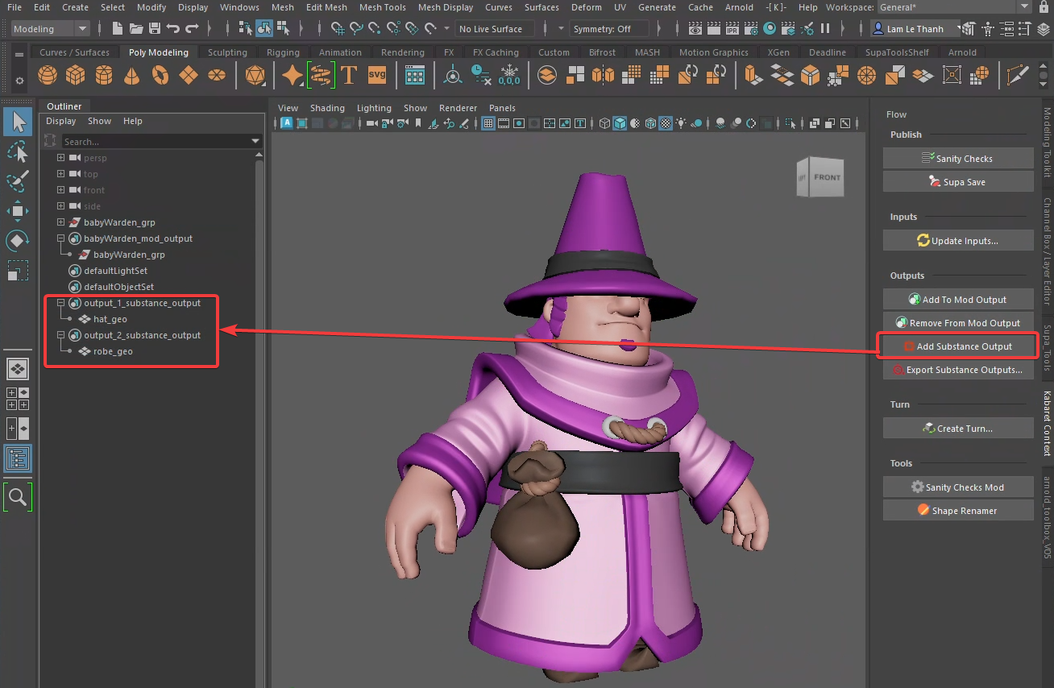Image resolution: width=1054 pixels, height=688 pixels.
Task: Collapse output_1_substance_output node
Action: (60, 303)
